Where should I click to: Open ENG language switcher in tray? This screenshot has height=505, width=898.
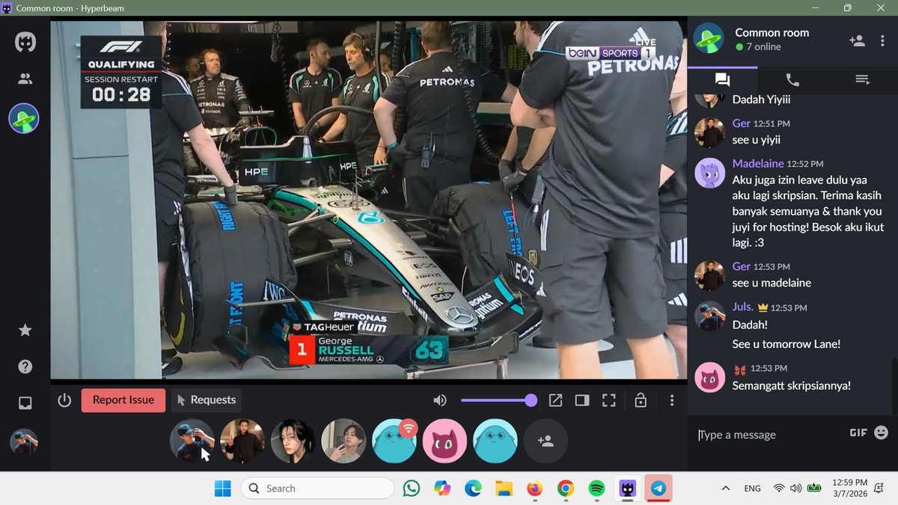[x=753, y=489]
